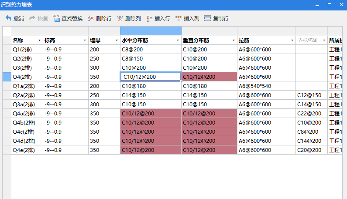
Task: Click the Delete Row (删除行) icon
Action: click(91, 18)
